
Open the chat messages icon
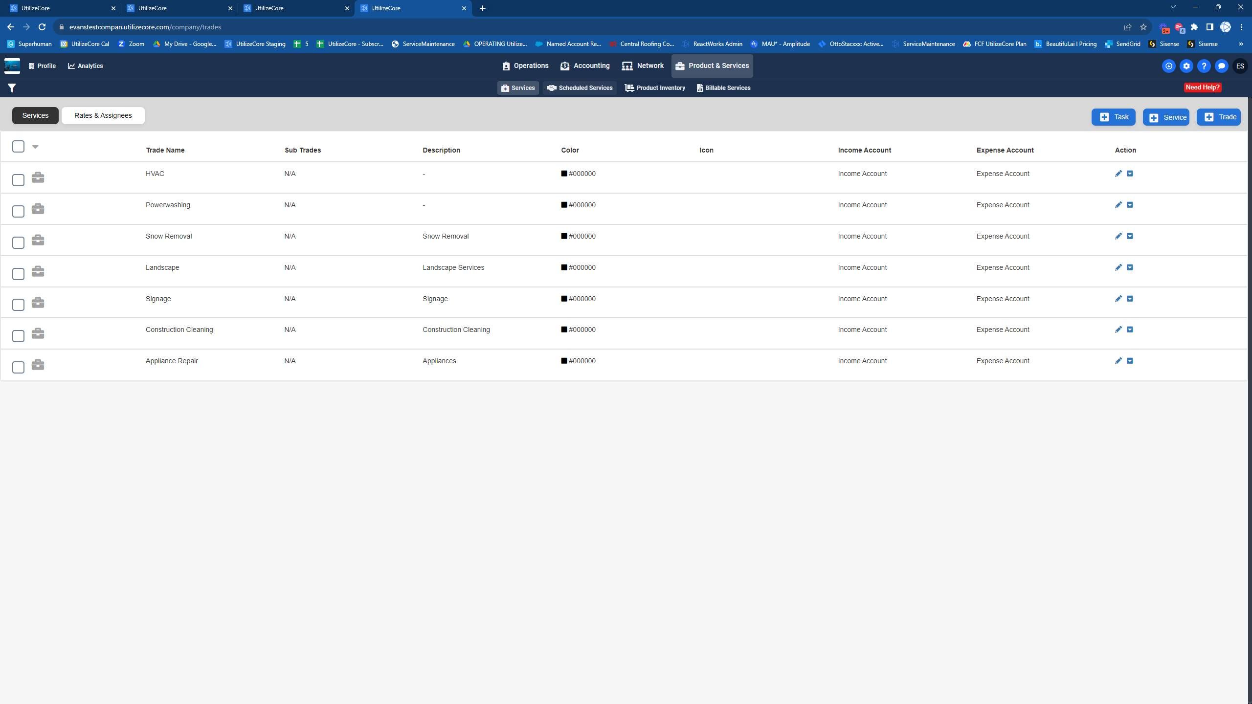pyautogui.click(x=1221, y=66)
